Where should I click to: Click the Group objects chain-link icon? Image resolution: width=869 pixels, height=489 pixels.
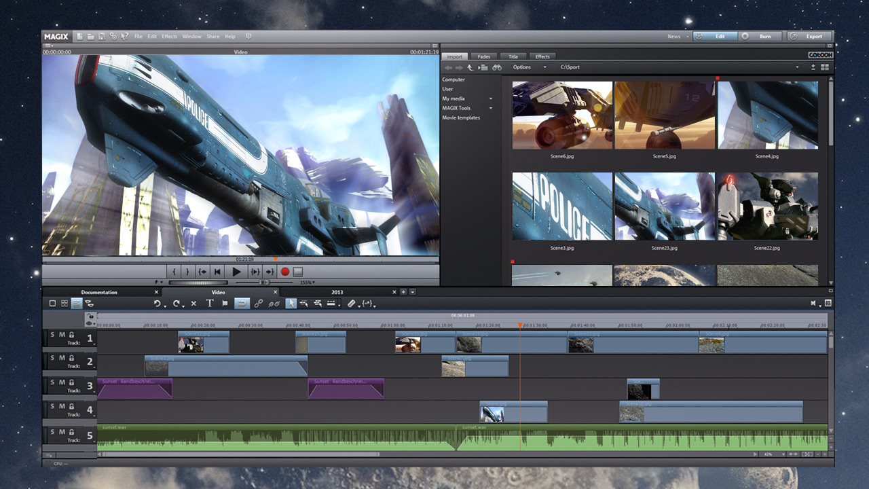[259, 303]
